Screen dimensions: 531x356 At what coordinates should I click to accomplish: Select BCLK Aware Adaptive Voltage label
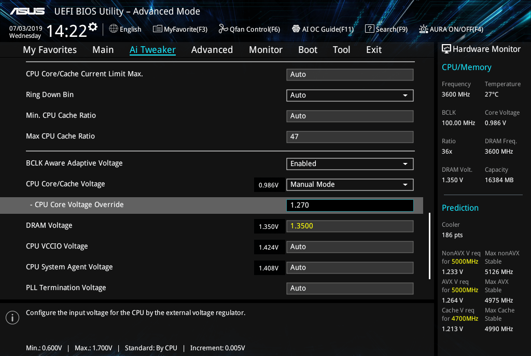tap(74, 163)
